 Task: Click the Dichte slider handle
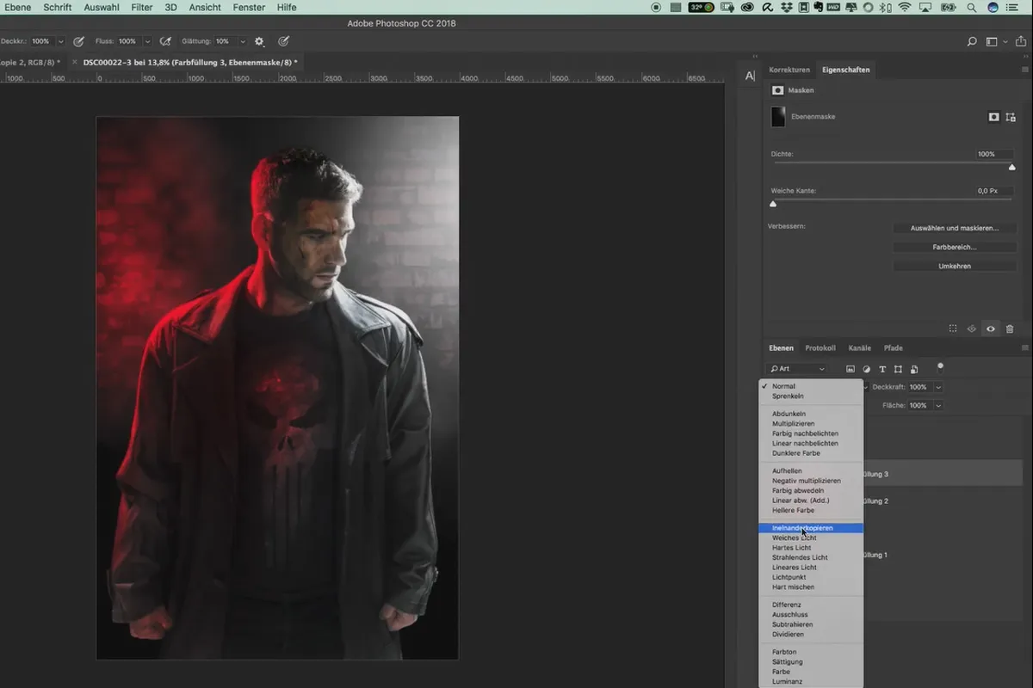1011,167
